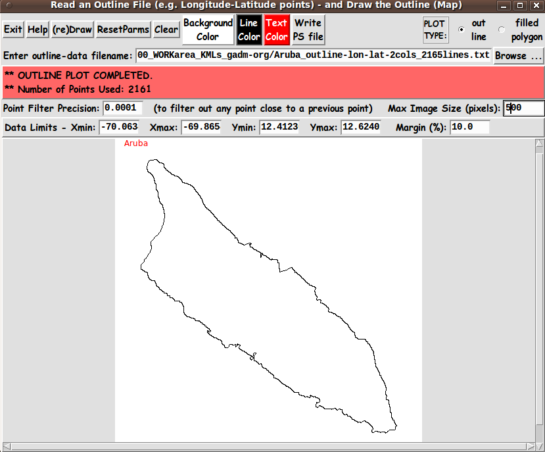Click the horizontal scrollbar left arrow
Screen dimensions: 545x452
[7, 446]
